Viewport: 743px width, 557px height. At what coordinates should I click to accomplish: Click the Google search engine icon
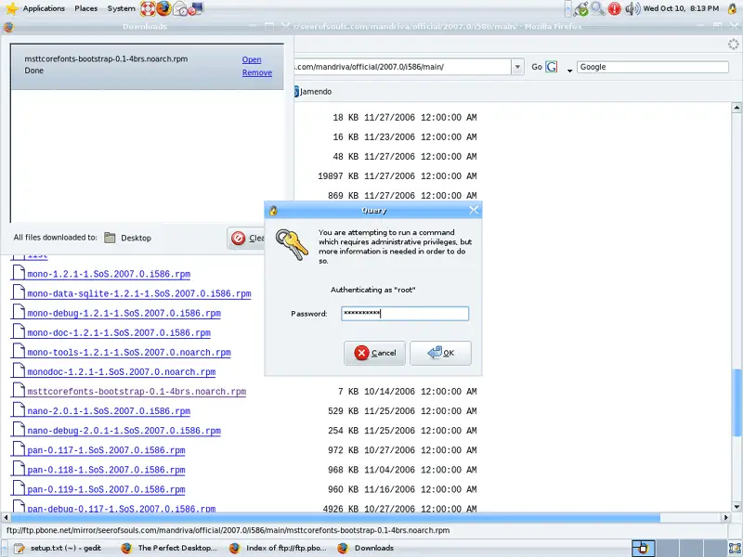click(x=552, y=67)
